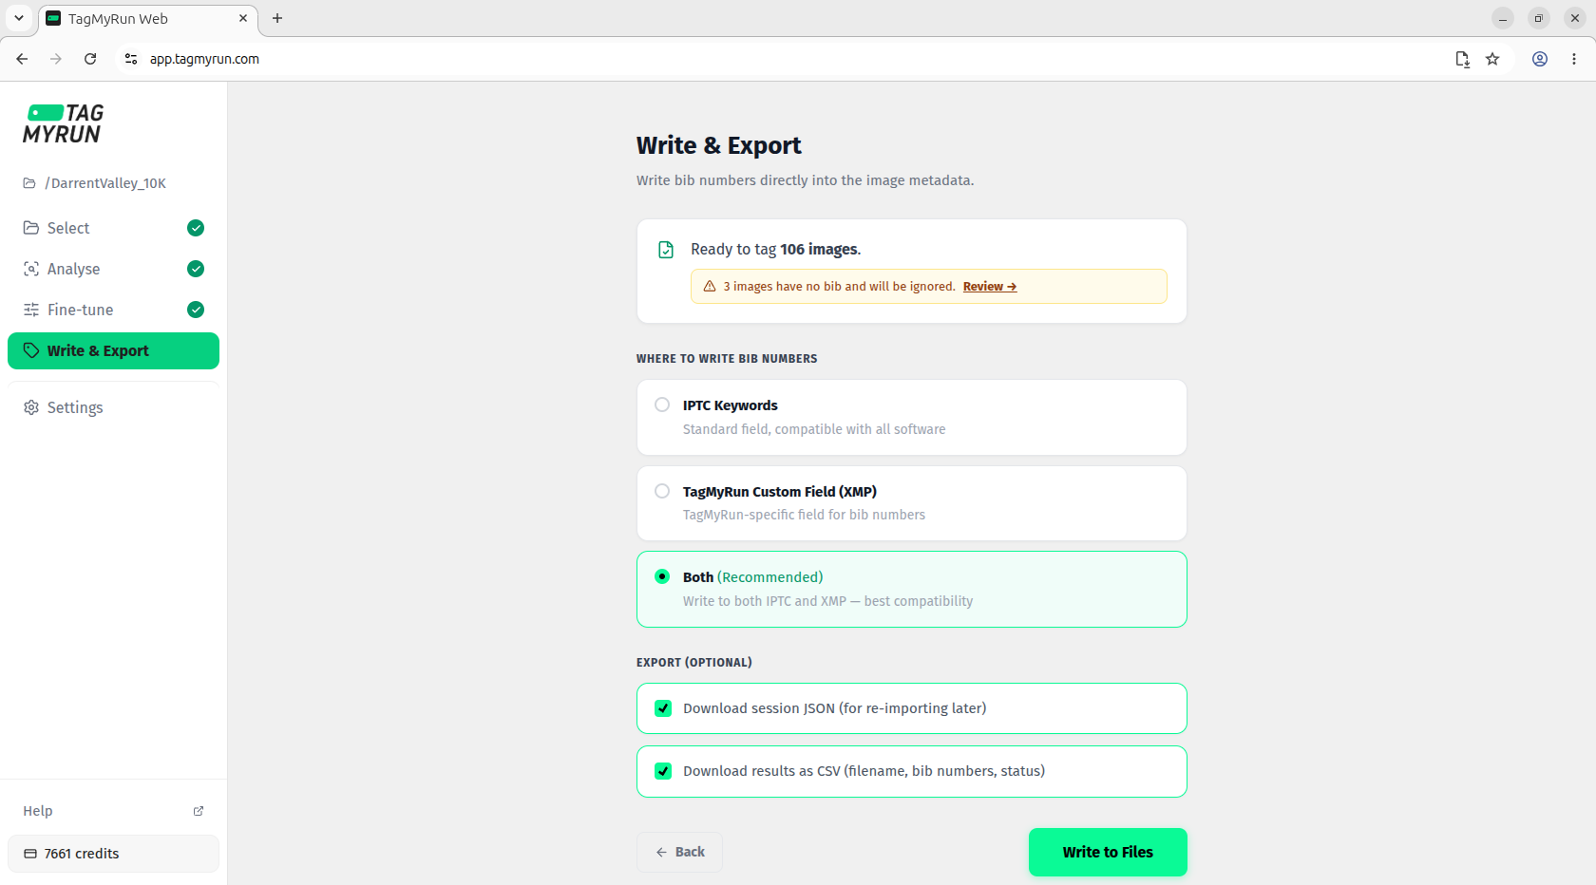This screenshot has height=885, width=1596.
Task: Click 'EXPORT (OPTIONAL)' section label
Action: point(694,663)
